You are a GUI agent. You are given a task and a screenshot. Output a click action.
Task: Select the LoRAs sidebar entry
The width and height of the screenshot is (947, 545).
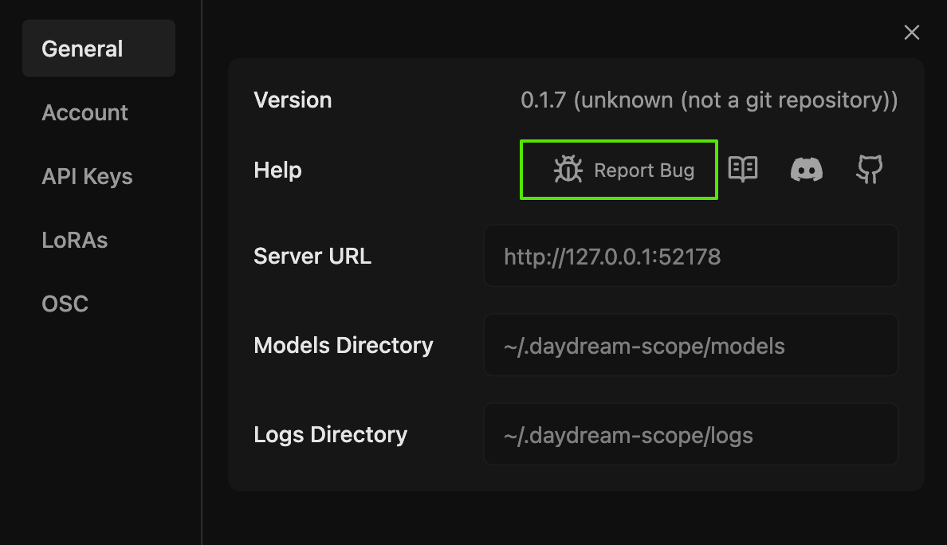point(74,239)
